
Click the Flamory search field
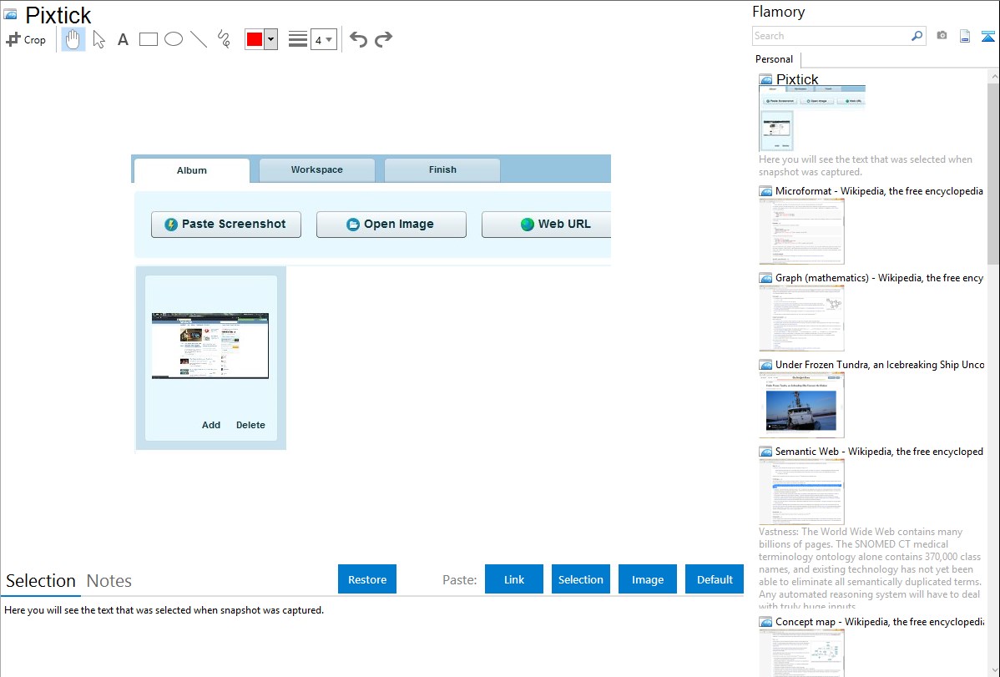coord(831,36)
